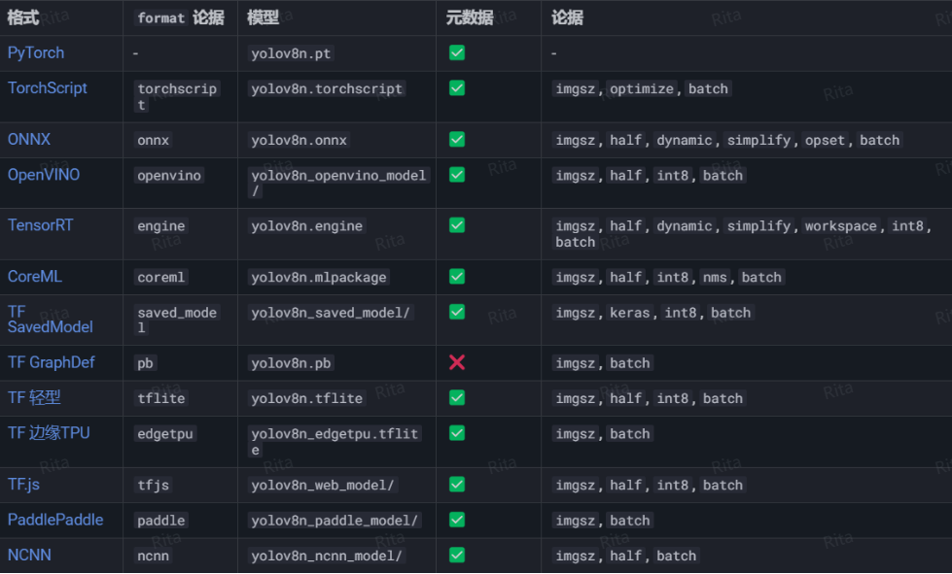Open the ONNX format link

click(29, 140)
